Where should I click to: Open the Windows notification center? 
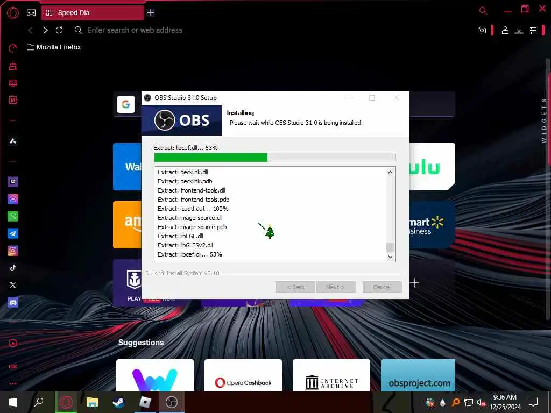pyautogui.click(x=533, y=402)
